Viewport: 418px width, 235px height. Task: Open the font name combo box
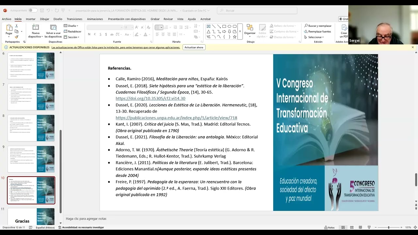pos(104,27)
